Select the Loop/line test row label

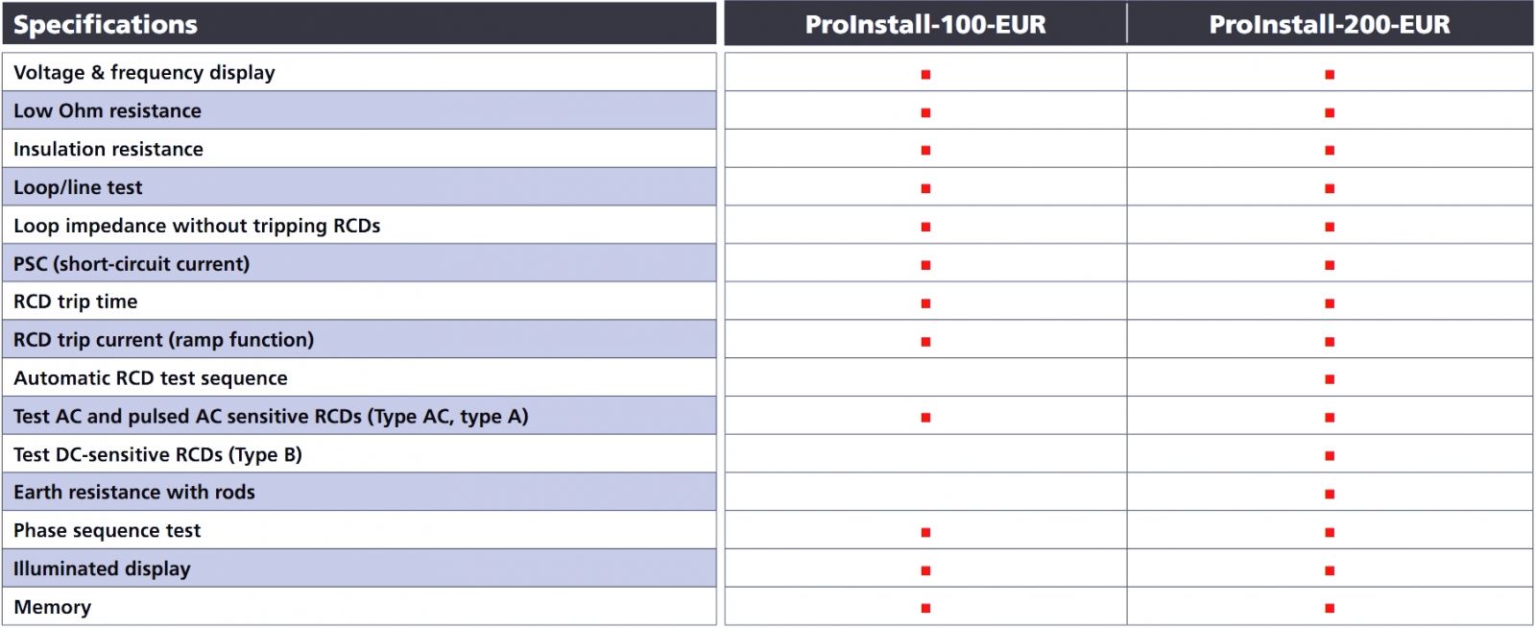[x=78, y=187]
